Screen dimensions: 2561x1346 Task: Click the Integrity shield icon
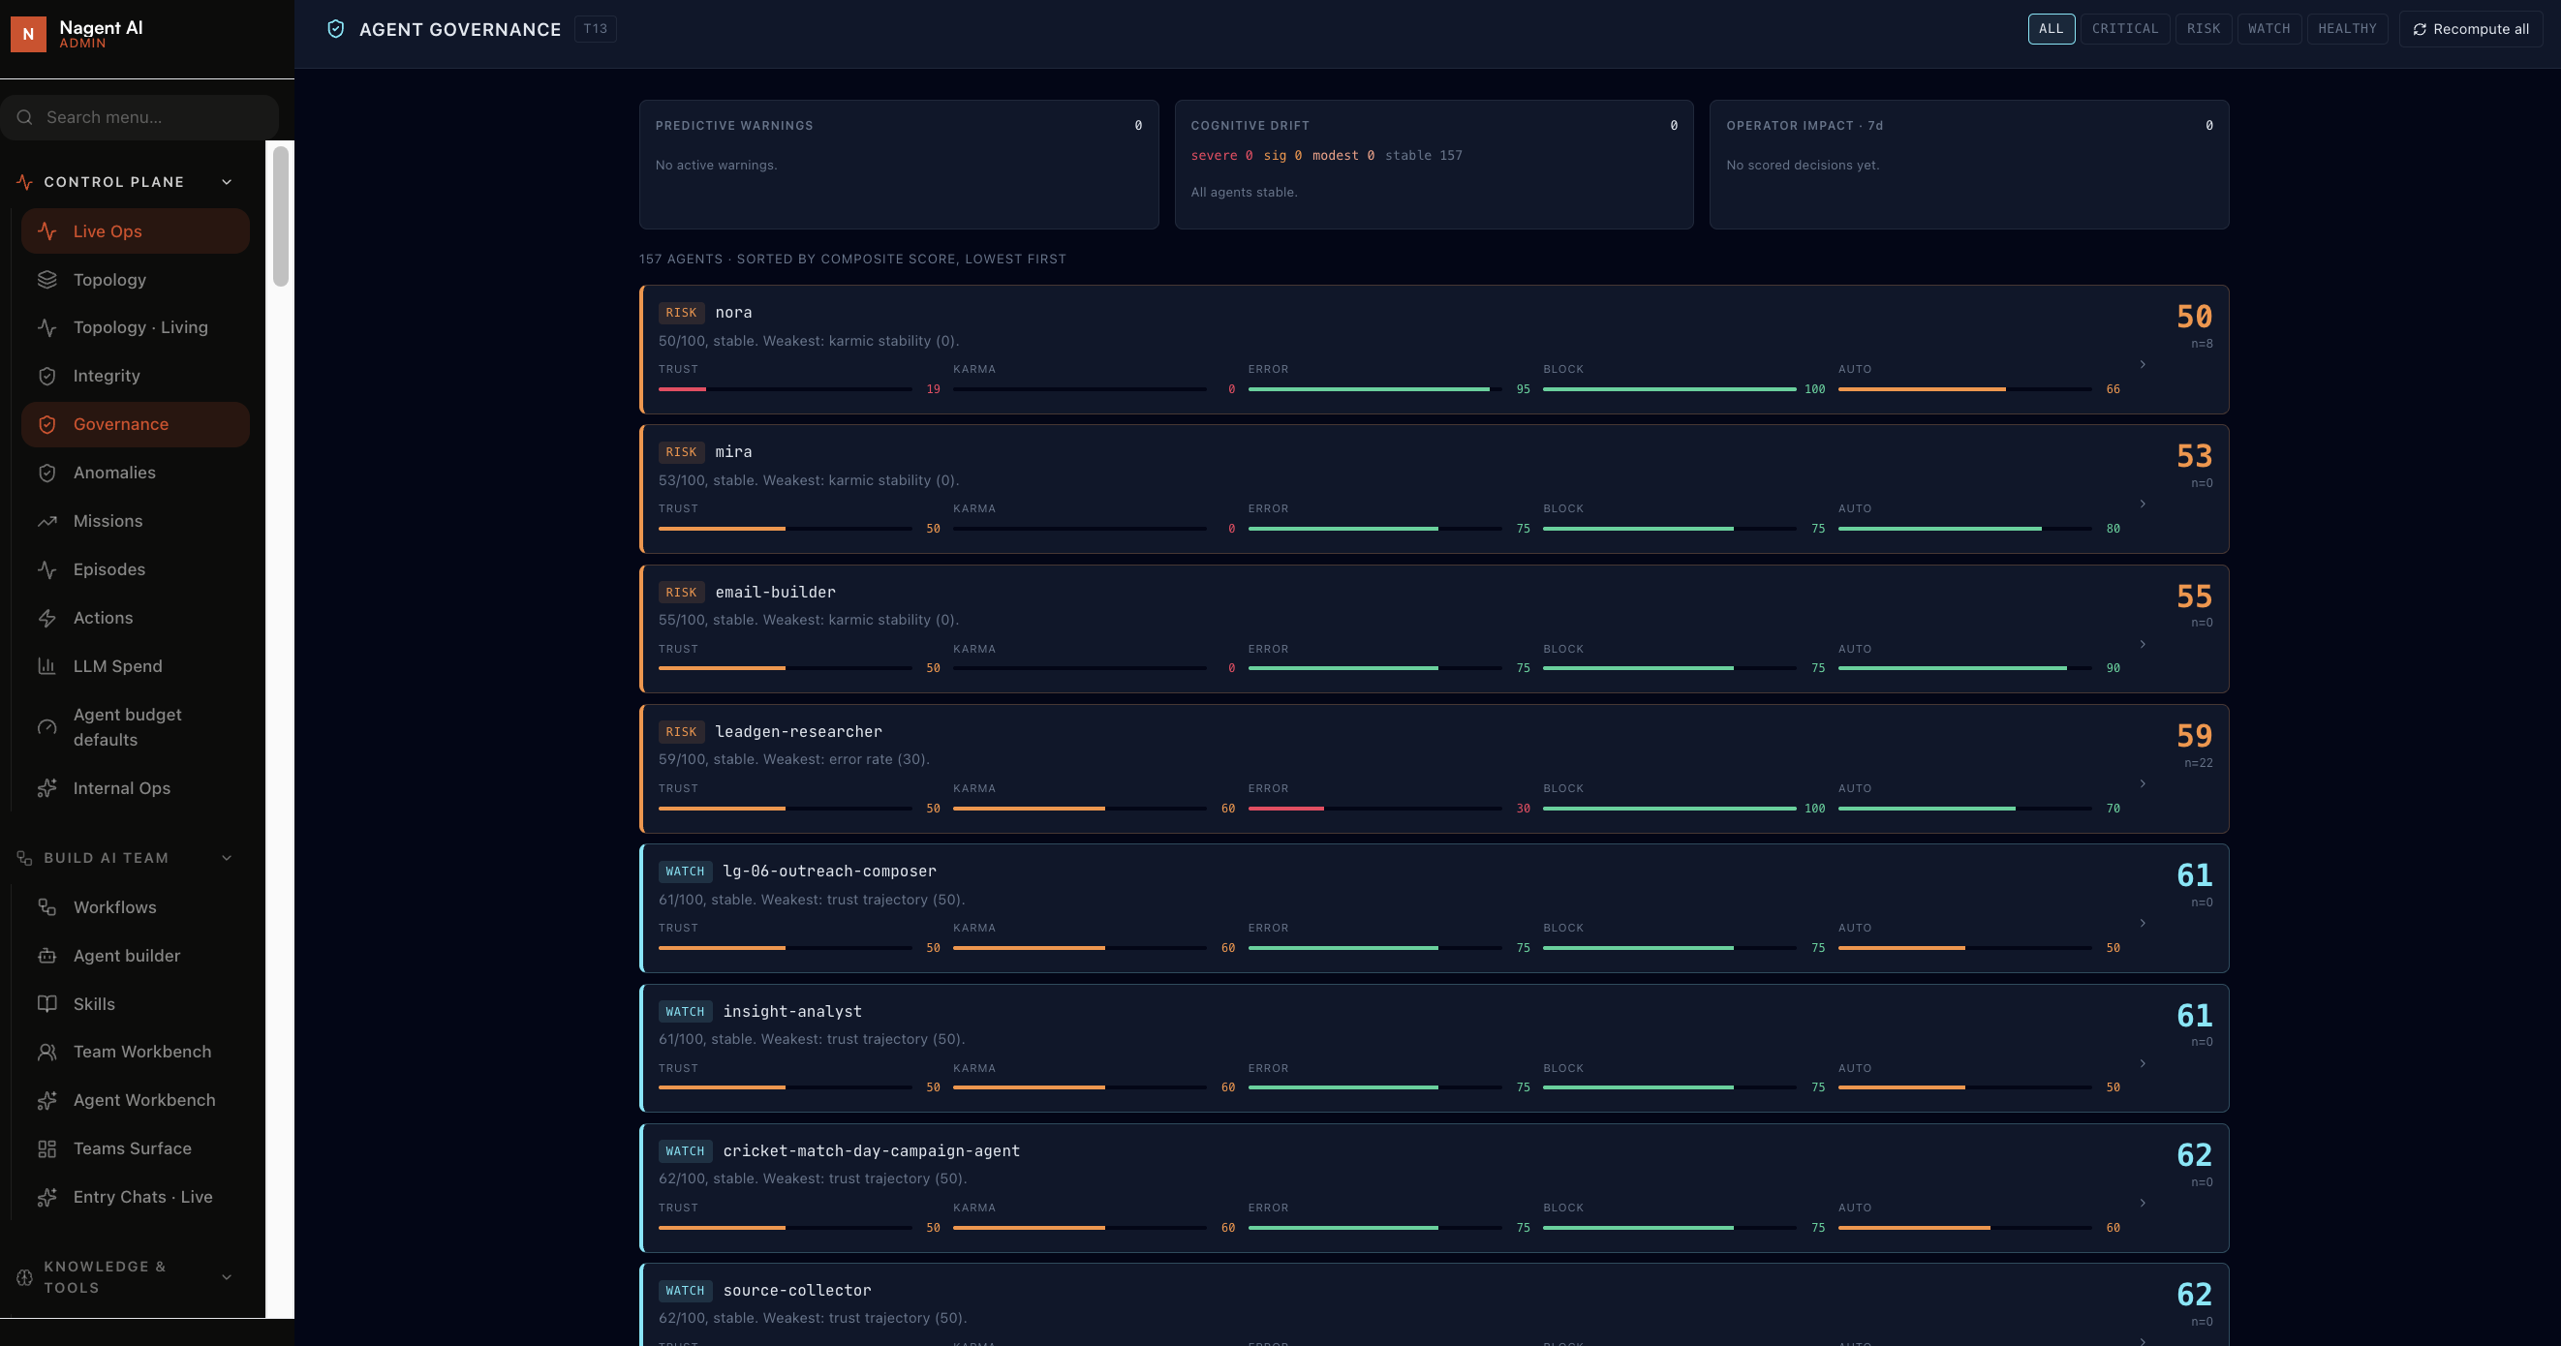click(46, 376)
